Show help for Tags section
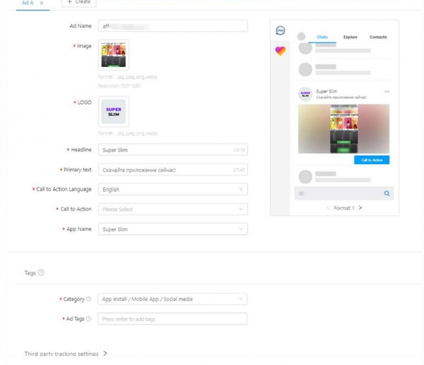424x365 pixels. (41, 272)
